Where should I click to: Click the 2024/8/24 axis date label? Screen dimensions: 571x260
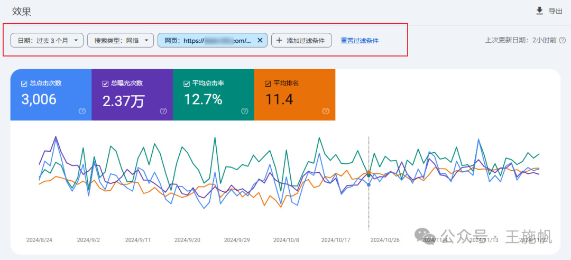click(x=39, y=240)
